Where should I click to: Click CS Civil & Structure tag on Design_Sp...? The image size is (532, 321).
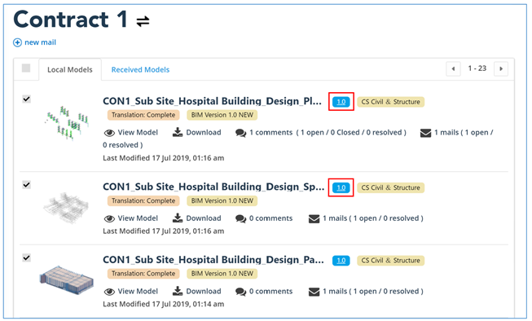390,187
